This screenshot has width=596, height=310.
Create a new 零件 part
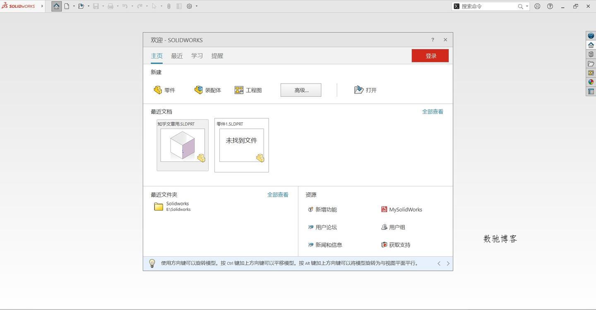point(164,90)
